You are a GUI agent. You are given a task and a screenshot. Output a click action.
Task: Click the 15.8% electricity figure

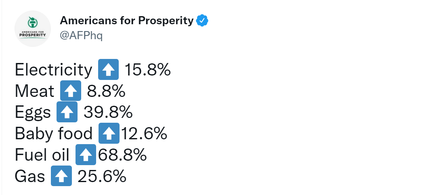pos(147,70)
